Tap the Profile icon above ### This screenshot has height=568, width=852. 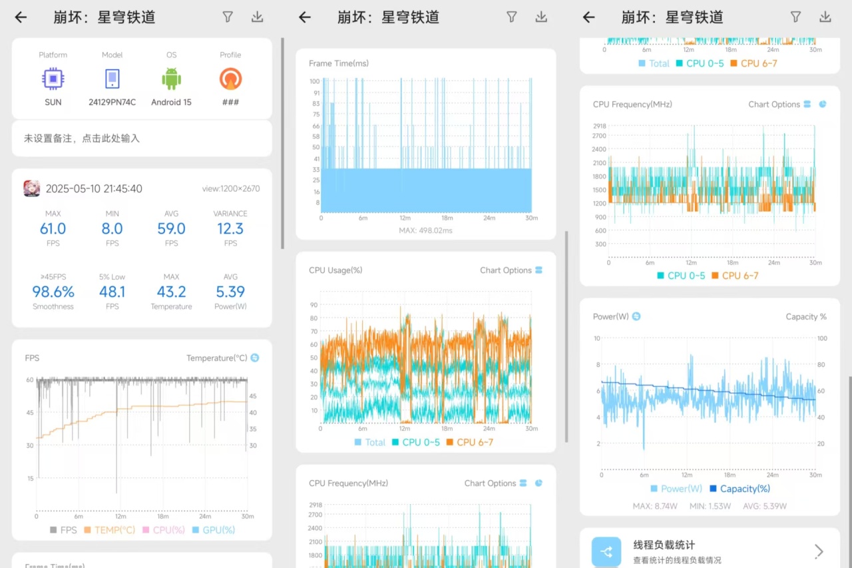pos(230,79)
